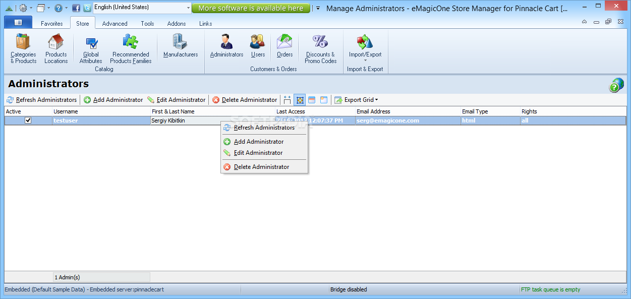Open Discounts & Promo Codes
The image size is (631, 299).
click(320, 49)
